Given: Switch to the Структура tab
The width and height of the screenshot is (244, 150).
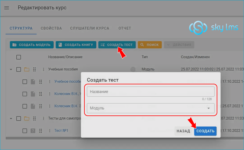Looking at the screenshot, I should pos(21,28).
